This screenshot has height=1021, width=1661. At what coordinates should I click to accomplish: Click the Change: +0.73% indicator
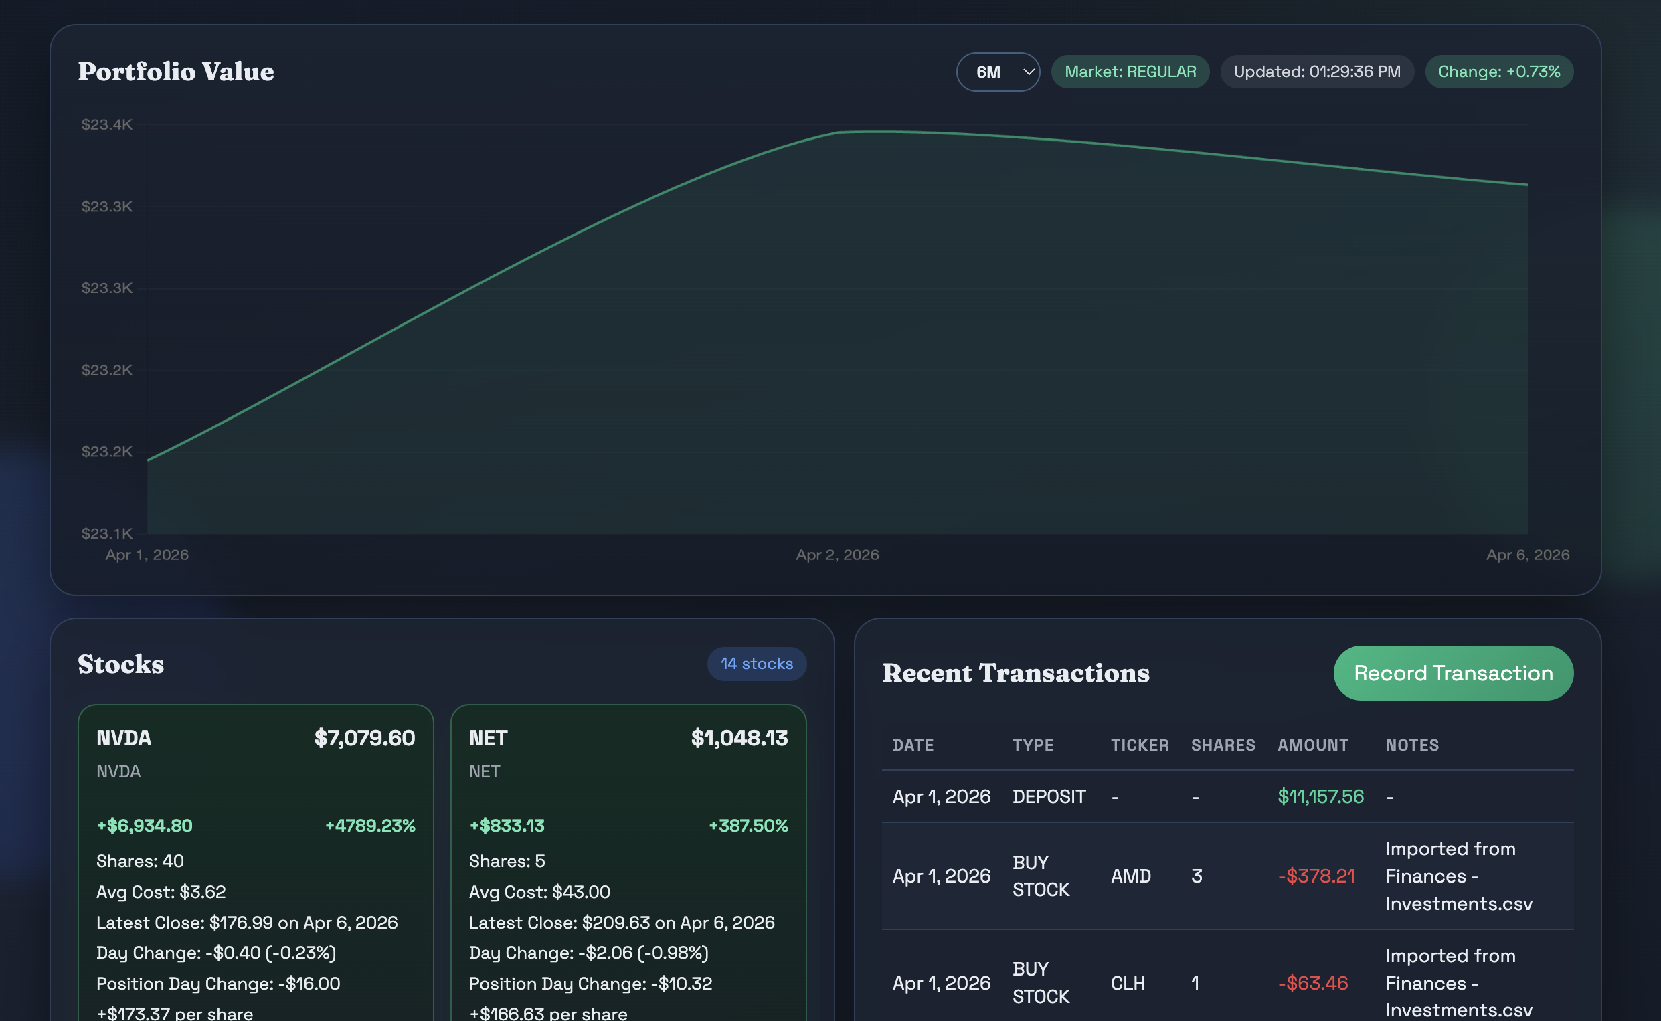pyautogui.click(x=1498, y=71)
